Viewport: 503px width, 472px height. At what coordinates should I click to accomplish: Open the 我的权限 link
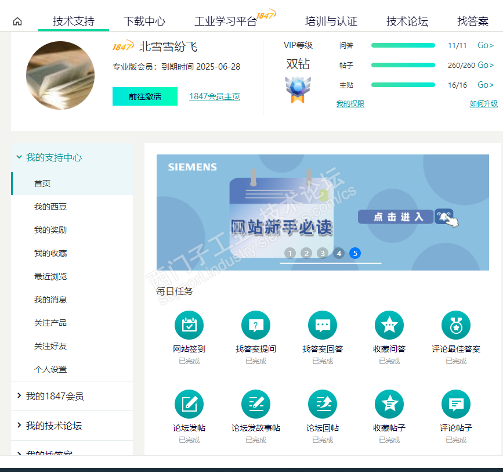pyautogui.click(x=350, y=104)
